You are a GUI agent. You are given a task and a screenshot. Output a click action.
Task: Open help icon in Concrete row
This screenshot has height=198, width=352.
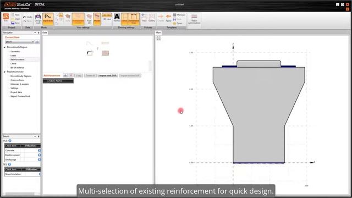[x=39, y=150]
